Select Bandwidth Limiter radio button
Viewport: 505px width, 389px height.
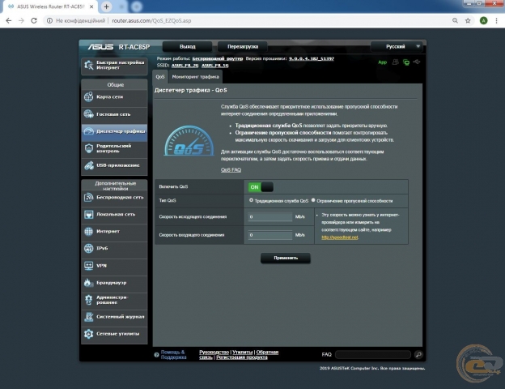click(x=313, y=200)
